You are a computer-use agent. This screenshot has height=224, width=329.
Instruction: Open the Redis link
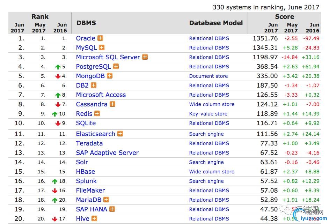84,114
